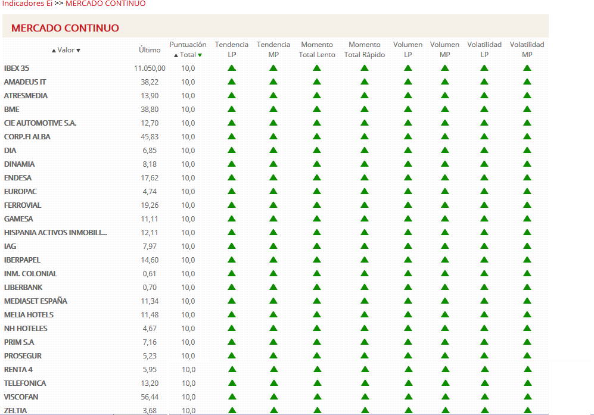
Task: Click Último column header
Action: pos(150,49)
